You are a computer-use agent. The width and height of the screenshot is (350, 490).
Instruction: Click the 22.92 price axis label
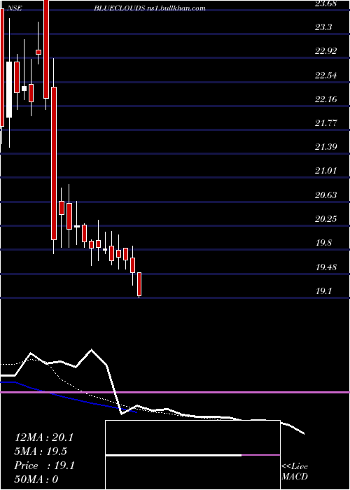click(325, 52)
